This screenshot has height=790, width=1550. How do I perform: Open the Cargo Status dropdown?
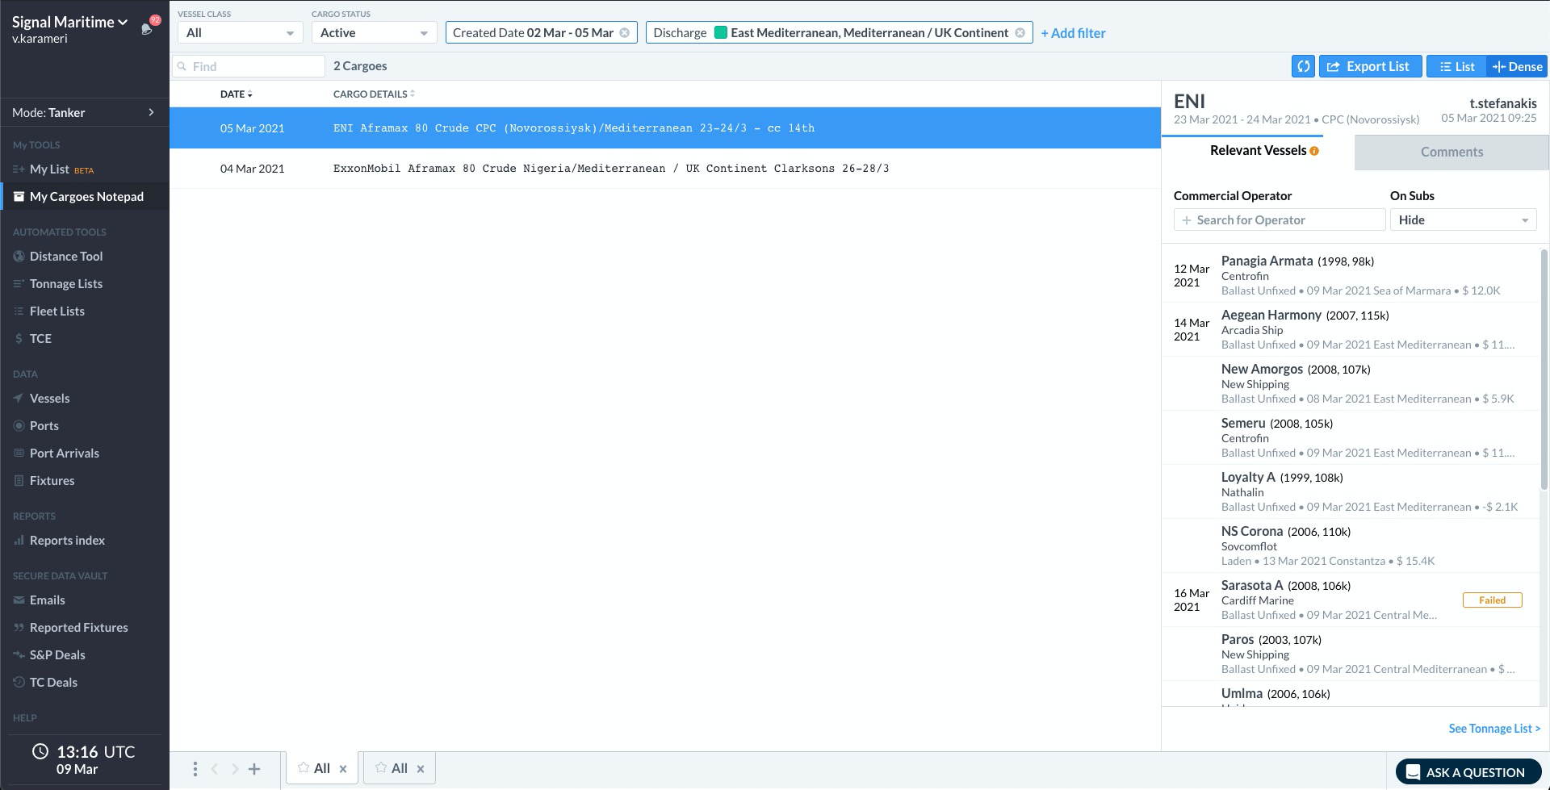[x=374, y=33]
